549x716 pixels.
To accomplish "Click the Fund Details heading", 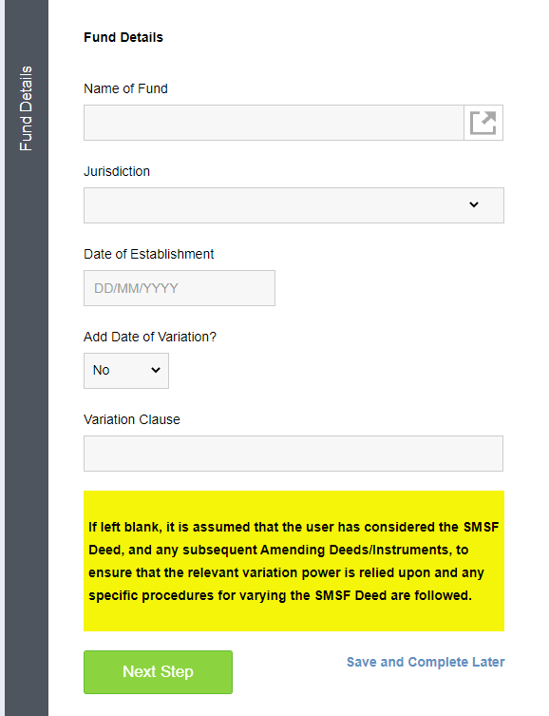I will (123, 37).
